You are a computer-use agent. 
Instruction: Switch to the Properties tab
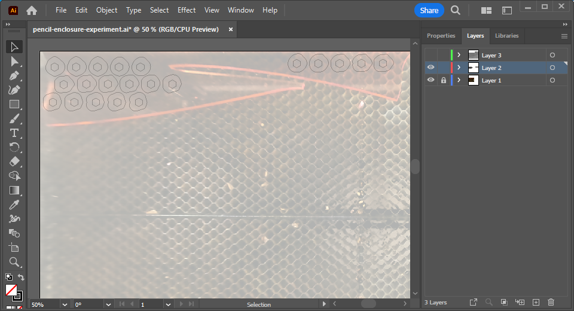click(x=441, y=36)
